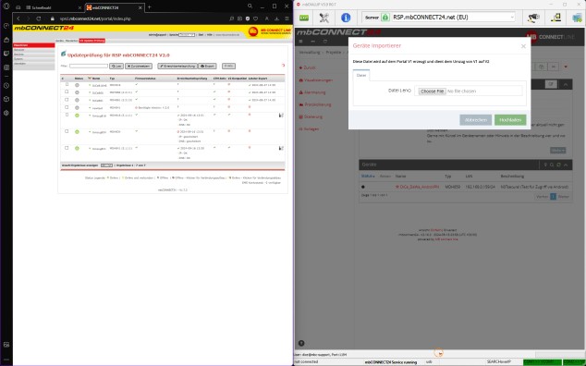The width and height of the screenshot is (586, 366).
Task: Tick the checkbox in the first device row
Action: 67,84
